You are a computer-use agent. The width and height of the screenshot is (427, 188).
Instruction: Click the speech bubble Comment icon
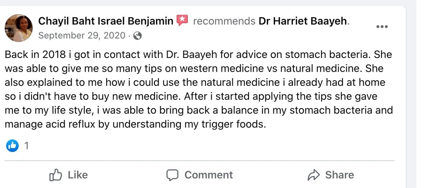173,175
